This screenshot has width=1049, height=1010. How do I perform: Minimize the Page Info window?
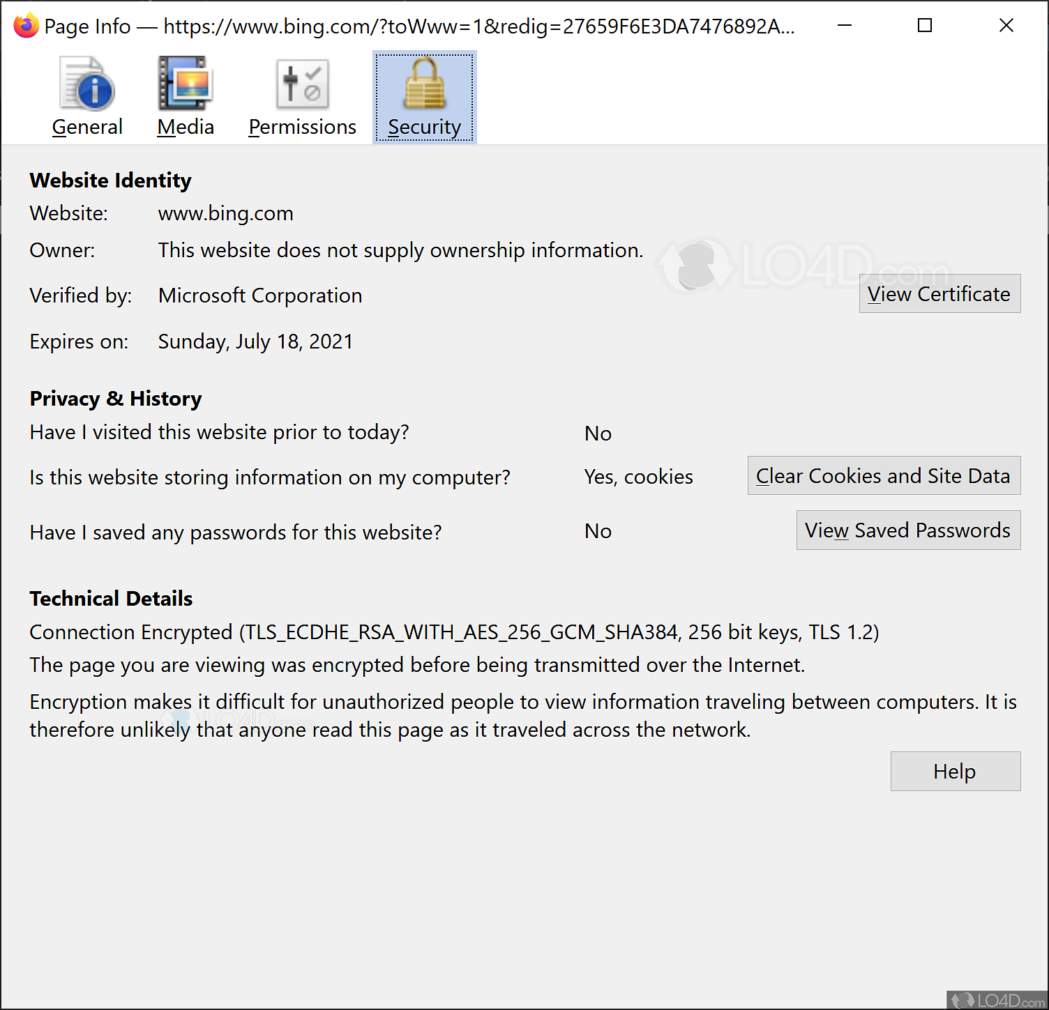(x=844, y=25)
